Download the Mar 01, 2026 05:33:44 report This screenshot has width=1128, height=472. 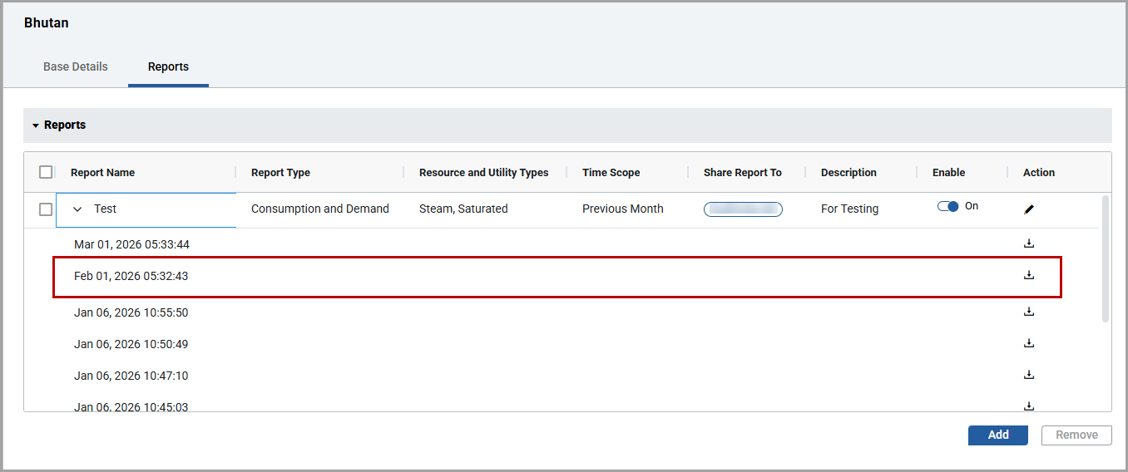1029,243
